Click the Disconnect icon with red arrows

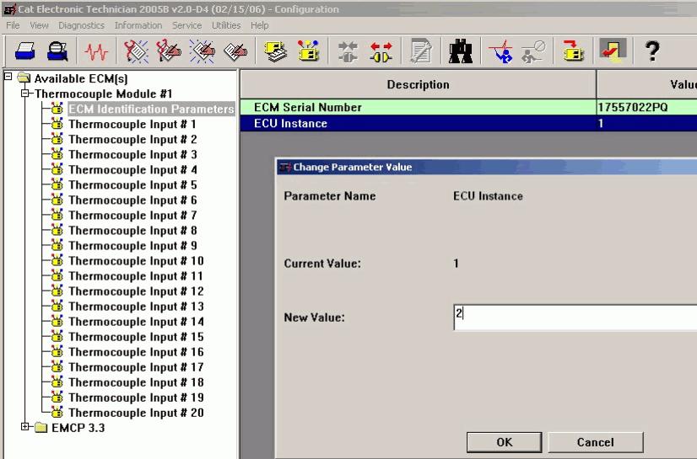click(381, 51)
